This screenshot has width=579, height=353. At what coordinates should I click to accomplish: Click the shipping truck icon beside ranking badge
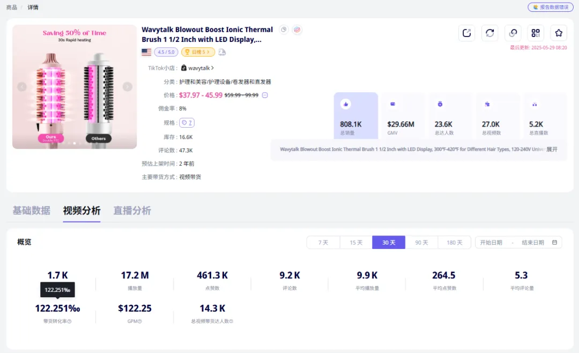point(222,52)
